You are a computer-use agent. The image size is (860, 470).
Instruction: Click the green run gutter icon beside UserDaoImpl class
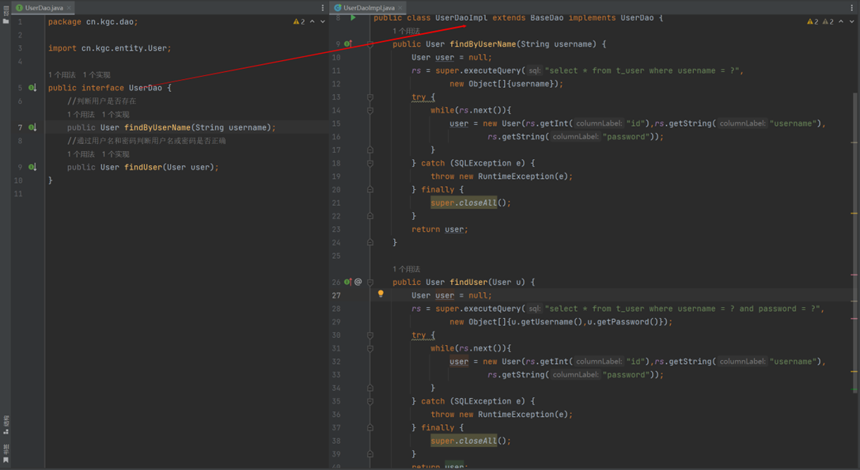(x=353, y=17)
